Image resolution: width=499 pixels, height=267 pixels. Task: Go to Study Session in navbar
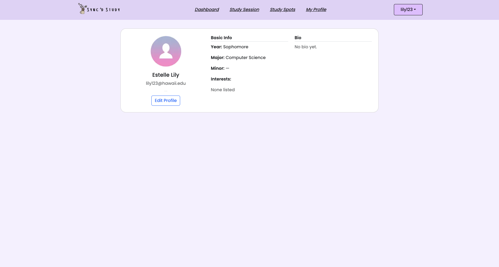[244, 10]
